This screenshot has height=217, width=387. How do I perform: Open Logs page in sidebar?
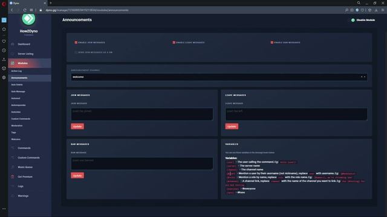(x=21, y=186)
